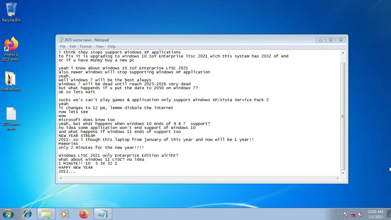Click the network status tray icon
The height and width of the screenshot is (220, 391).
click(x=353, y=214)
